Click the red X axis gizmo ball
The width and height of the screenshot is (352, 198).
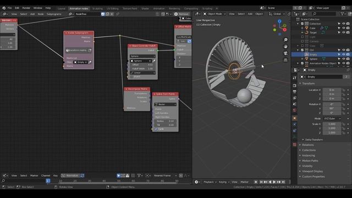(x=285, y=30)
